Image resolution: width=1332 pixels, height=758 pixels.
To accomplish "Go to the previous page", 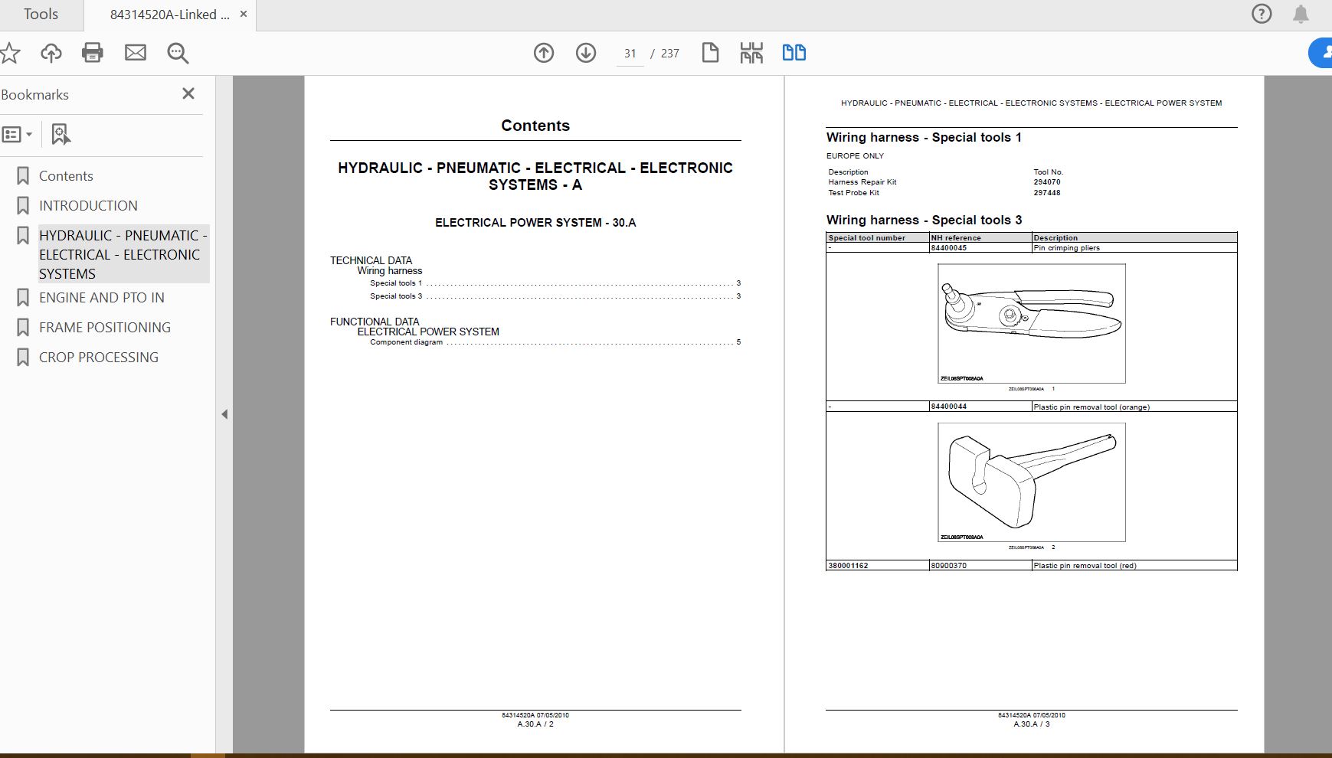I will click(x=543, y=53).
